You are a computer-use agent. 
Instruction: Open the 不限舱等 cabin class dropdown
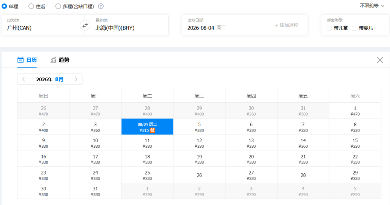[x=372, y=5]
